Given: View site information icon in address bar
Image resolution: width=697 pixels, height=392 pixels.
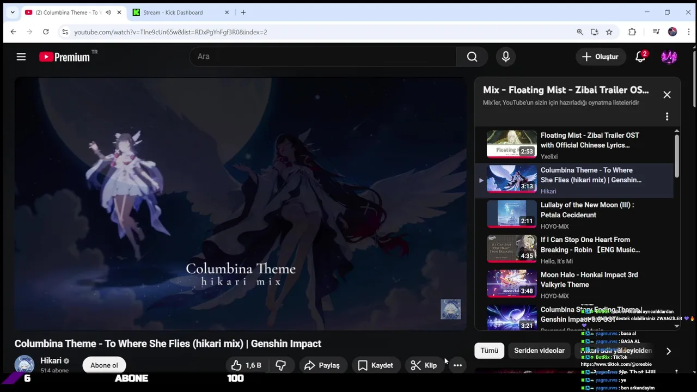Looking at the screenshot, I should pos(65,32).
